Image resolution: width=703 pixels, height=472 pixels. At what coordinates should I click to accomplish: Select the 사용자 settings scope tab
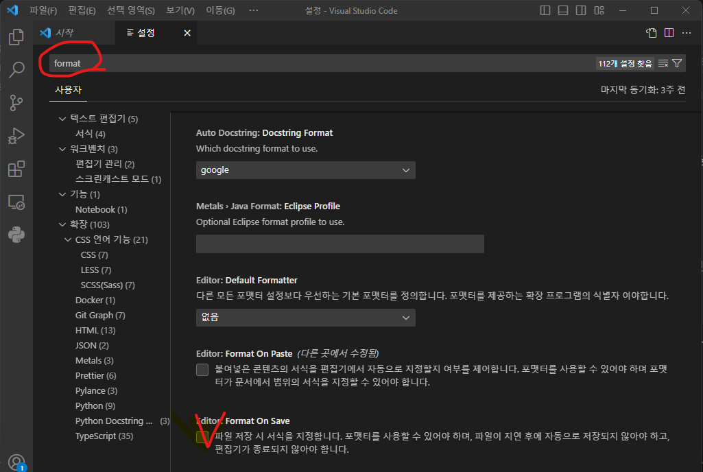tap(68, 90)
